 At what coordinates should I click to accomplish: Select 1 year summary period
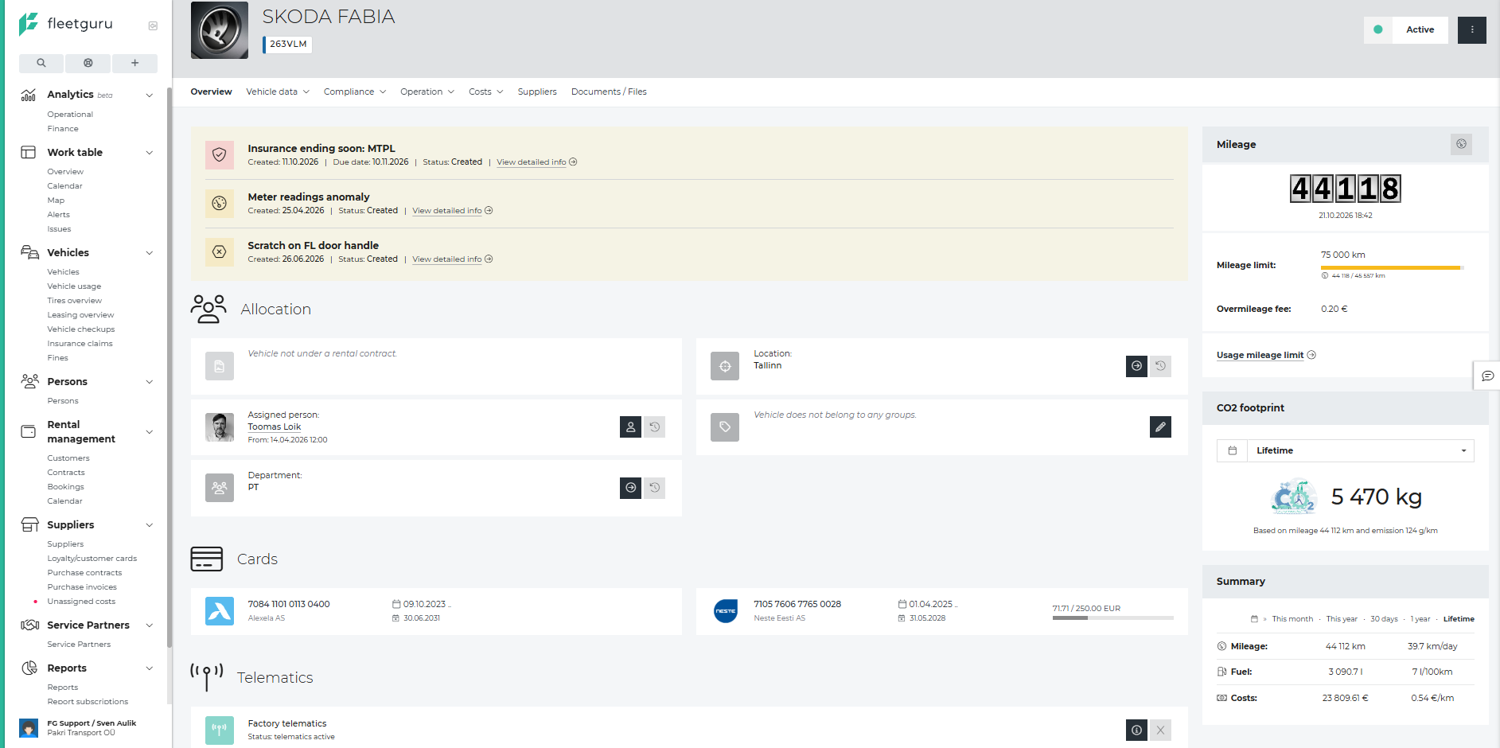click(x=1420, y=619)
